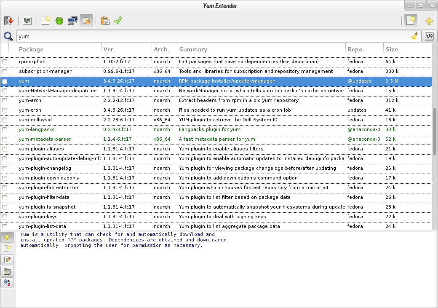
Task: Sort by Repo. column header
Action: click(365, 49)
